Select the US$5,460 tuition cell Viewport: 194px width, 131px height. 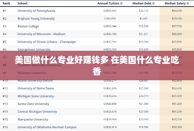(110, 19)
